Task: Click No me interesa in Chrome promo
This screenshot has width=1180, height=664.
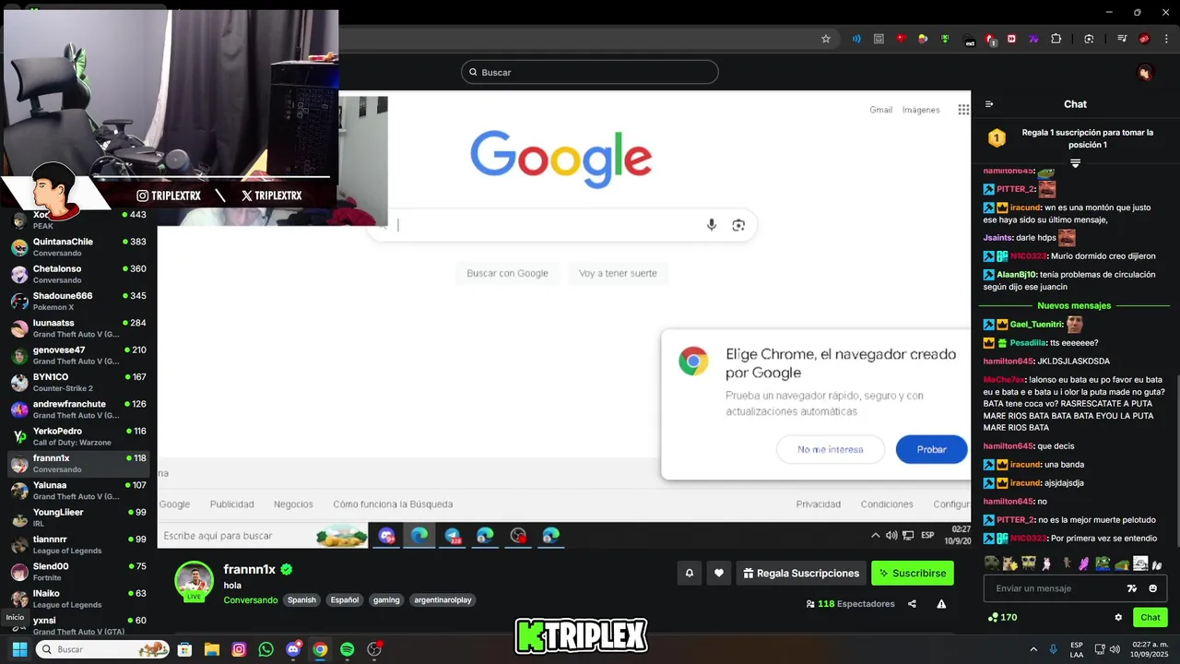Action: click(831, 449)
